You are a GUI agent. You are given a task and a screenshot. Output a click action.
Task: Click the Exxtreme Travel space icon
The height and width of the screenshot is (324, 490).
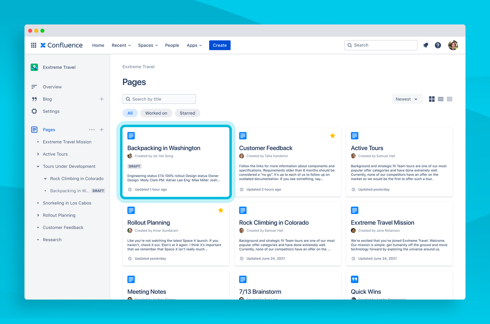coord(34,67)
